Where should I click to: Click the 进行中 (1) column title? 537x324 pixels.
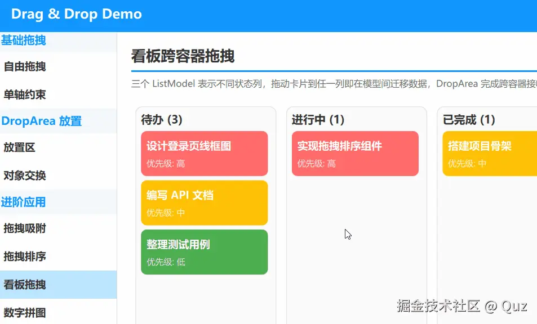pyautogui.click(x=318, y=120)
